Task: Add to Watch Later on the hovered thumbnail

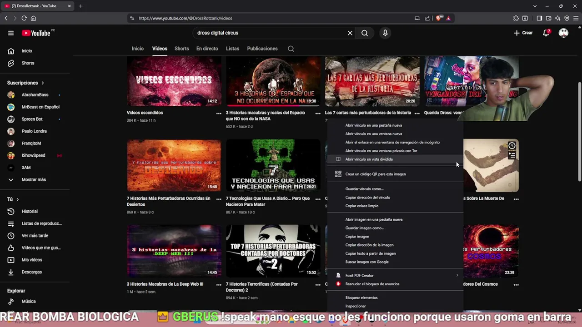Action: click(512, 146)
